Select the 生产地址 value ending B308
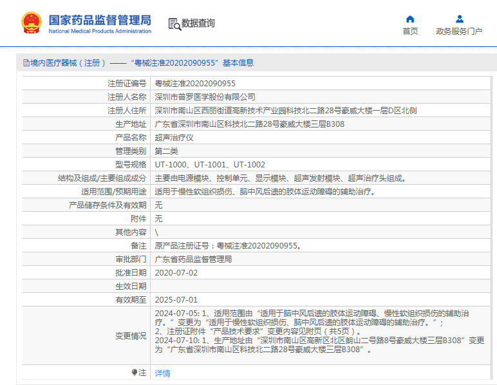This screenshot has height=385, width=497. pyautogui.click(x=249, y=124)
